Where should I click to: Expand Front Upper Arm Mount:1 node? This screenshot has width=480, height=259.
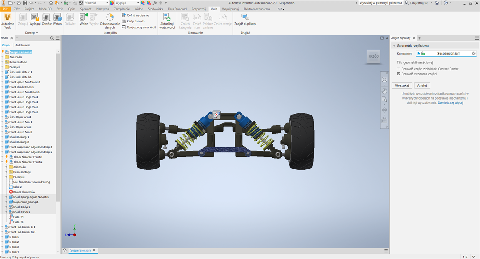(2, 82)
